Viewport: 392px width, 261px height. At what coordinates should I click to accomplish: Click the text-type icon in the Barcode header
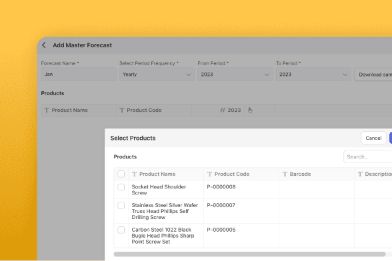pyautogui.click(x=285, y=174)
